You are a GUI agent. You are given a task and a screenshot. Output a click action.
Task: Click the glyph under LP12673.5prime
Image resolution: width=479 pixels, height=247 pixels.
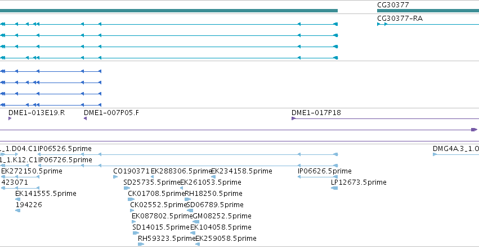[x=334, y=188]
